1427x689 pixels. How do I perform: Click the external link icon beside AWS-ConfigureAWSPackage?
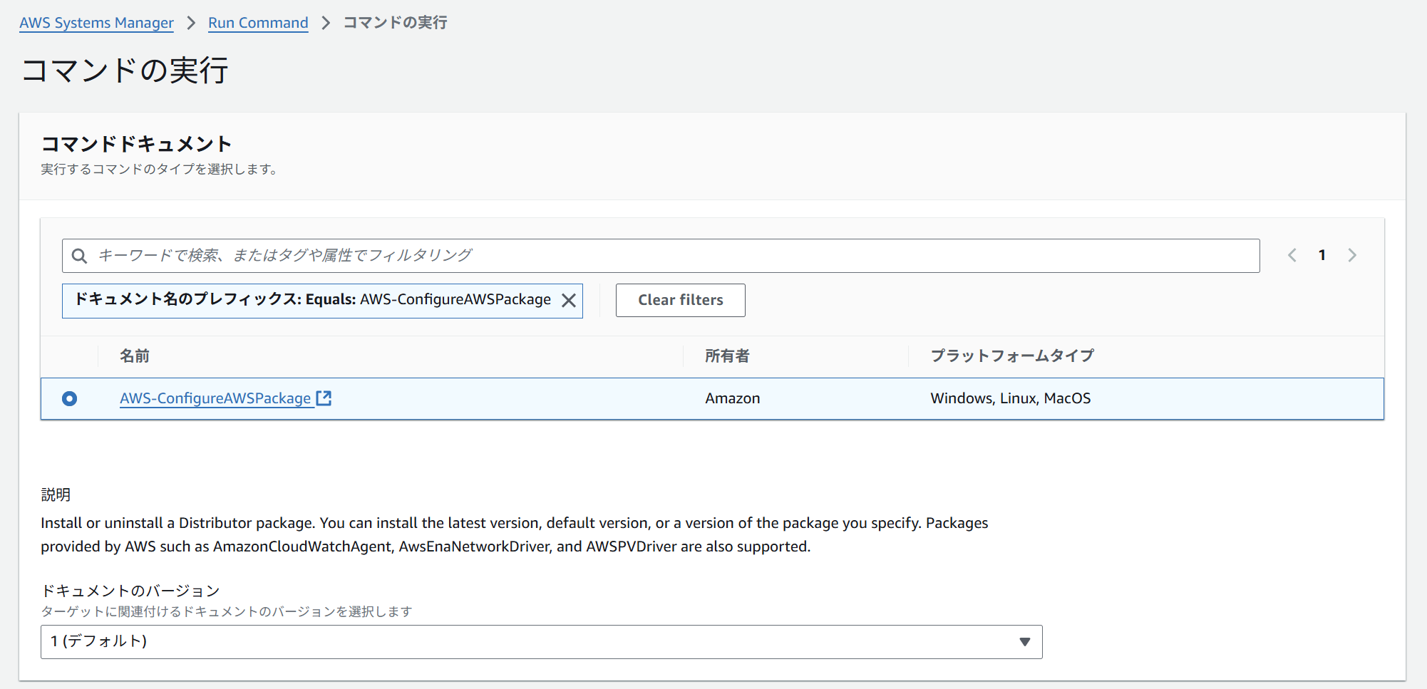click(324, 398)
